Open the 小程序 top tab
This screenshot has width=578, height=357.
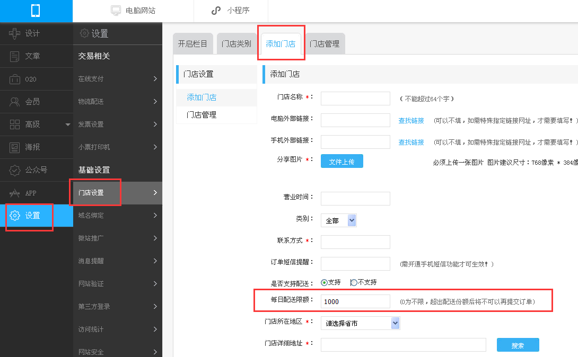click(231, 11)
